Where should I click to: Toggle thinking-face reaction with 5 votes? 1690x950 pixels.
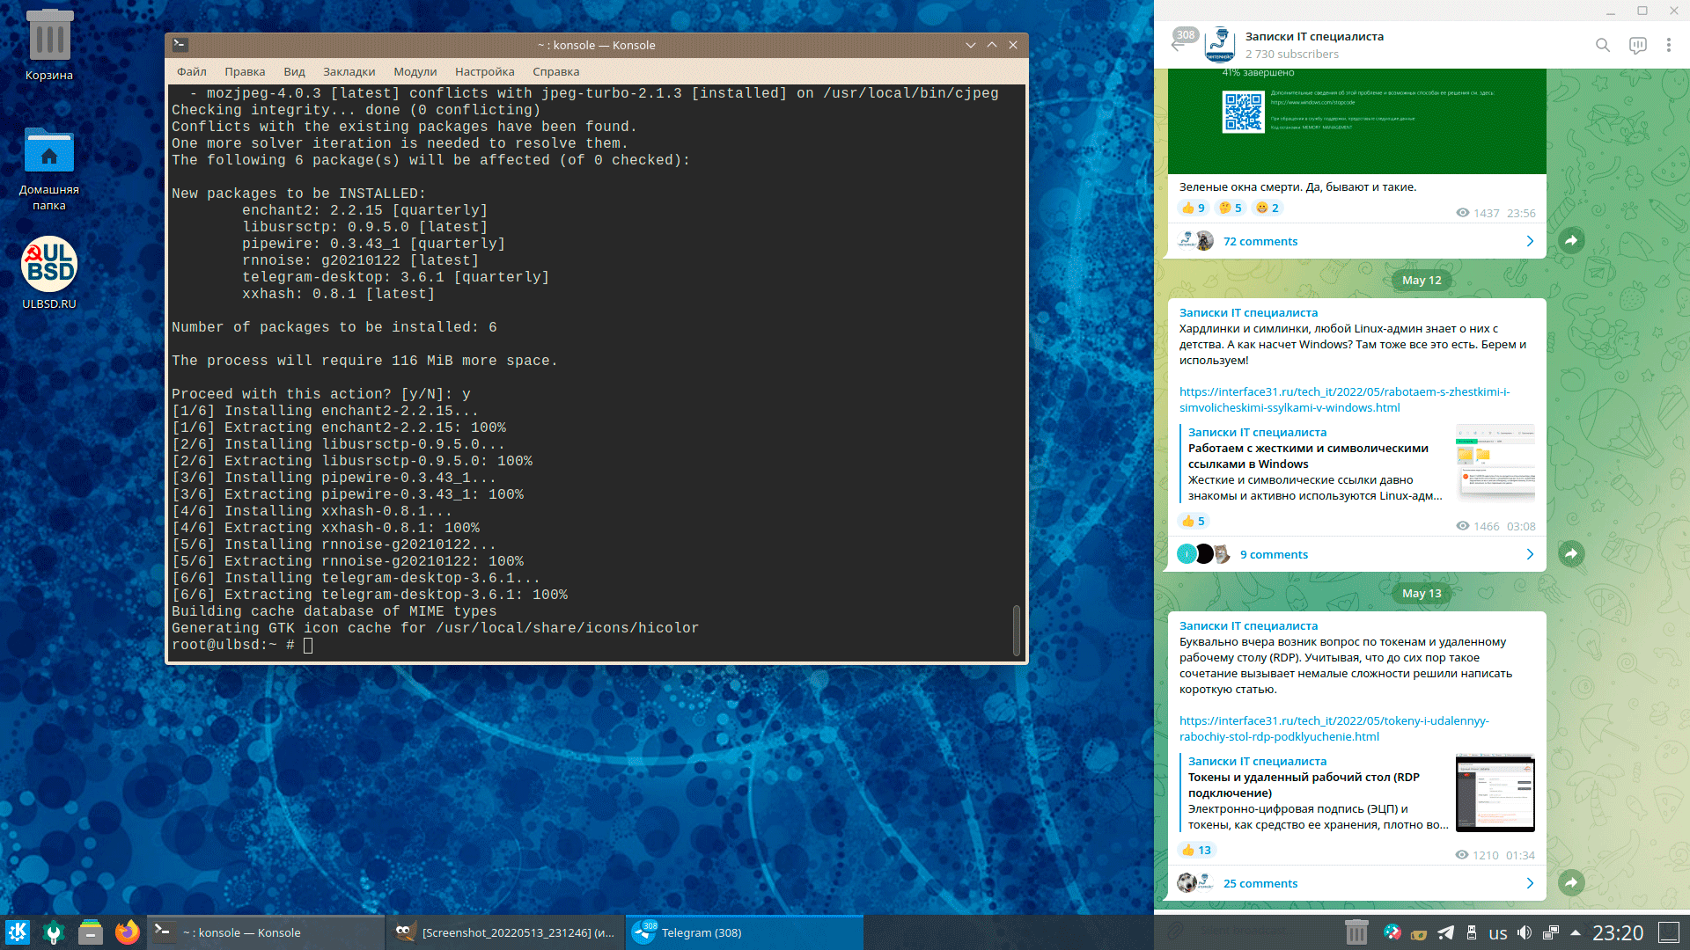point(1230,208)
